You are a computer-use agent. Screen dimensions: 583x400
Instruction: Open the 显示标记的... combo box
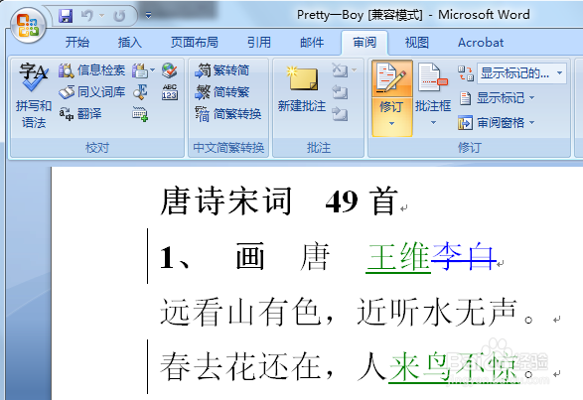click(521, 72)
